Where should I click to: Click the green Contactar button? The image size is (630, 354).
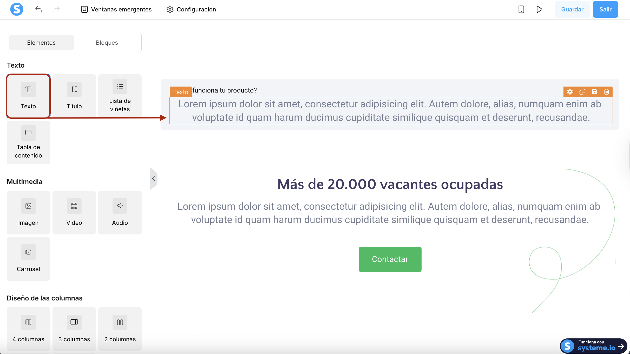390,259
